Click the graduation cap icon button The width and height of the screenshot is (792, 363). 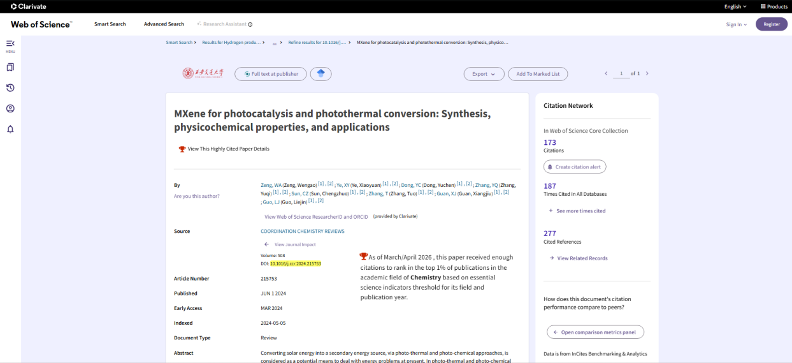tap(320, 74)
